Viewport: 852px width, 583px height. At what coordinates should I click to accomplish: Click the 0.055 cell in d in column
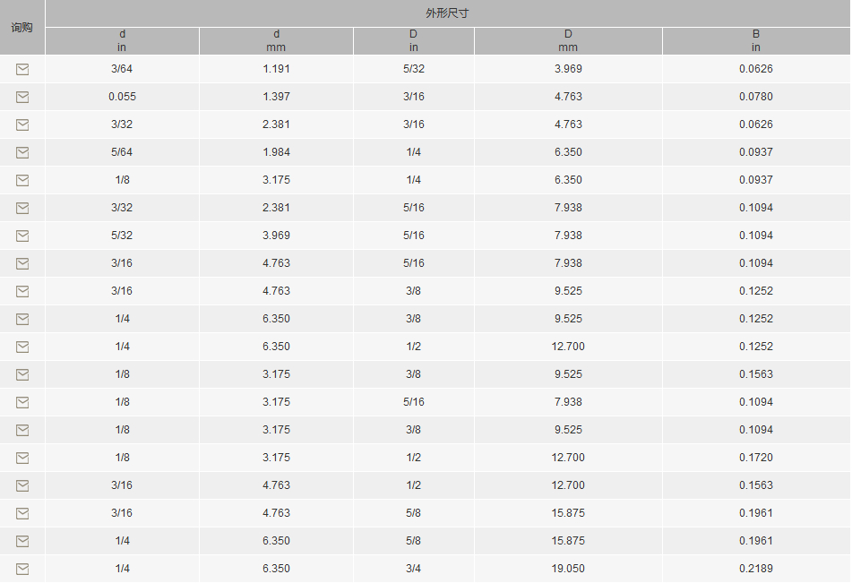[122, 96]
